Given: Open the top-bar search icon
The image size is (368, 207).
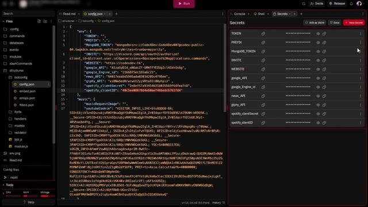Looking at the screenshot, I should tap(304, 3).
